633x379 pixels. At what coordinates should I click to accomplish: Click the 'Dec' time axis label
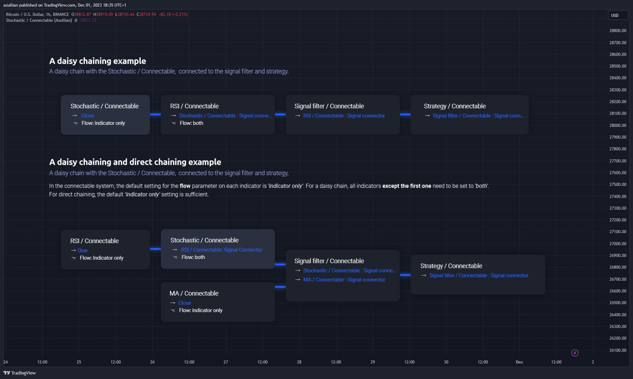520,362
